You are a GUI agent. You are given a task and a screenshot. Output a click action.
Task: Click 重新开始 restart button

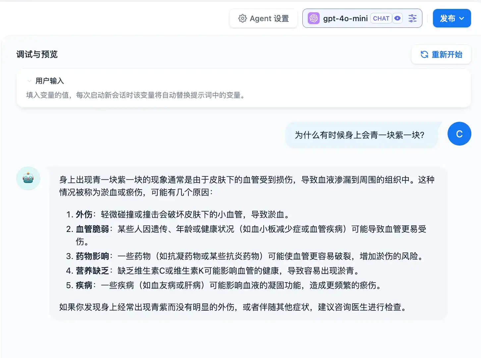[x=441, y=54]
